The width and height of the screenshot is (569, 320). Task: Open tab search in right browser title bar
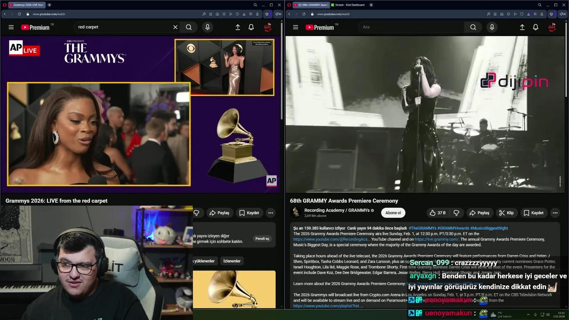coord(540,5)
